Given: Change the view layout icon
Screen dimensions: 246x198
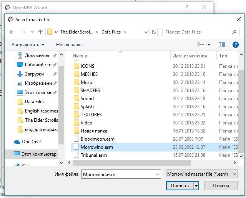Looking at the screenshot, I should [201, 45].
